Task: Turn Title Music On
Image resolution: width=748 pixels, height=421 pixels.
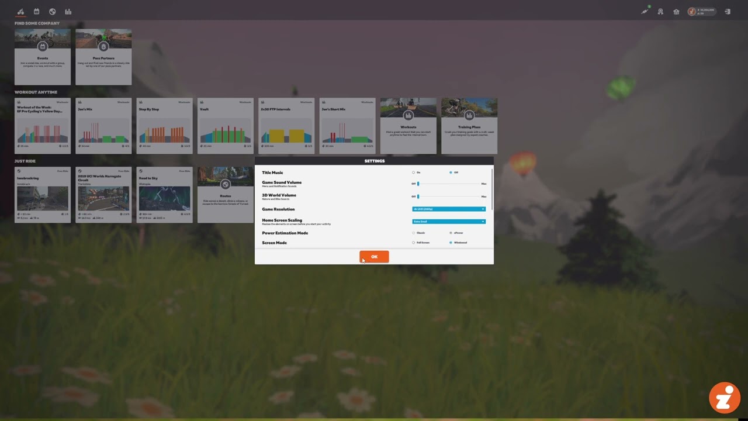Action: pyautogui.click(x=414, y=172)
